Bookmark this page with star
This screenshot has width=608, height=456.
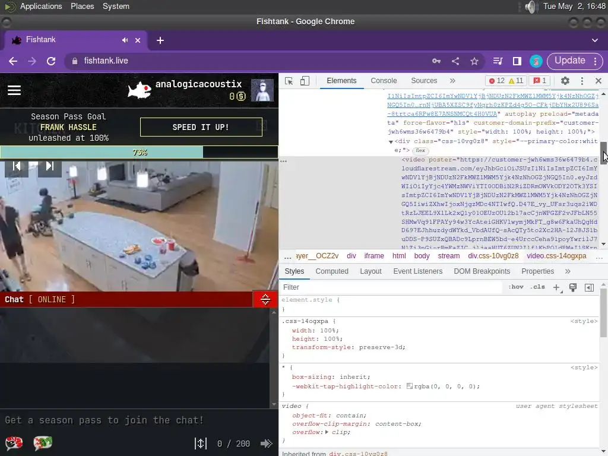pyautogui.click(x=474, y=61)
